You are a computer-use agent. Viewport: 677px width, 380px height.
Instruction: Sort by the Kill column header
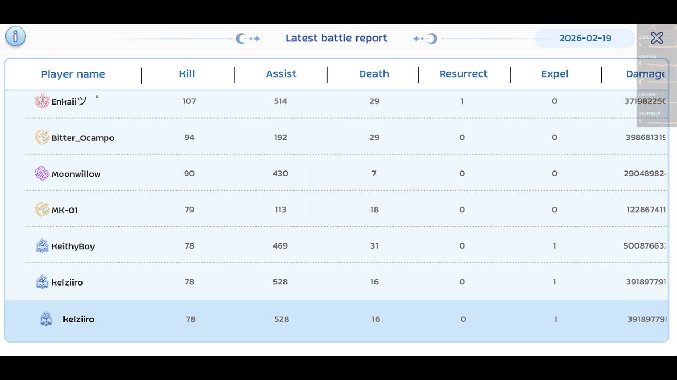point(187,74)
